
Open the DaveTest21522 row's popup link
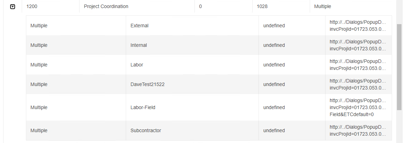point(357,84)
